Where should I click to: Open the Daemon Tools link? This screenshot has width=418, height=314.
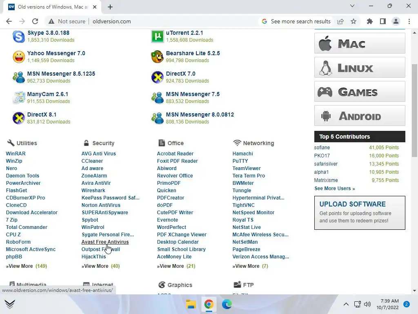tap(23, 176)
